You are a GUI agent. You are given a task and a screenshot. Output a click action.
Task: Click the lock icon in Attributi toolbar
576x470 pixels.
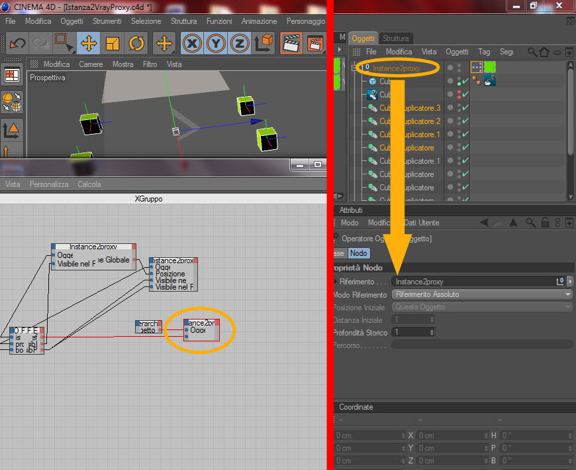pos(545,222)
